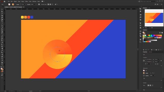Open the Window menu
The width and height of the screenshot is (164, 92).
tap(34, 2)
